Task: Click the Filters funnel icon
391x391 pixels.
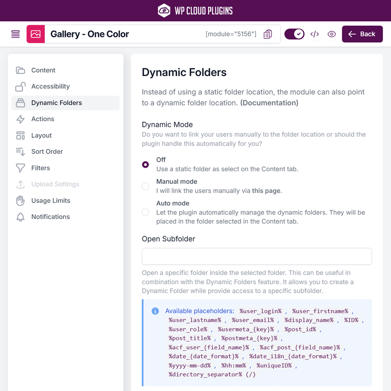Action: point(20,168)
